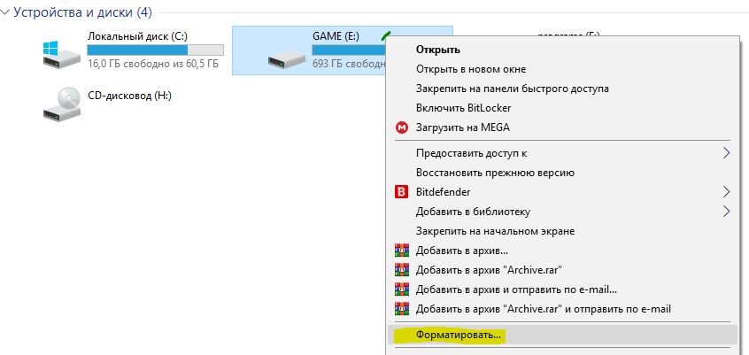Collapse the Устройства и диски section
The width and height of the screenshot is (749, 355).
click(x=5, y=13)
